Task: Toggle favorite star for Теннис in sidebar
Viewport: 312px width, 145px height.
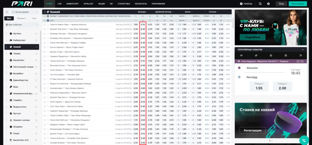Action: [x=36, y=54]
